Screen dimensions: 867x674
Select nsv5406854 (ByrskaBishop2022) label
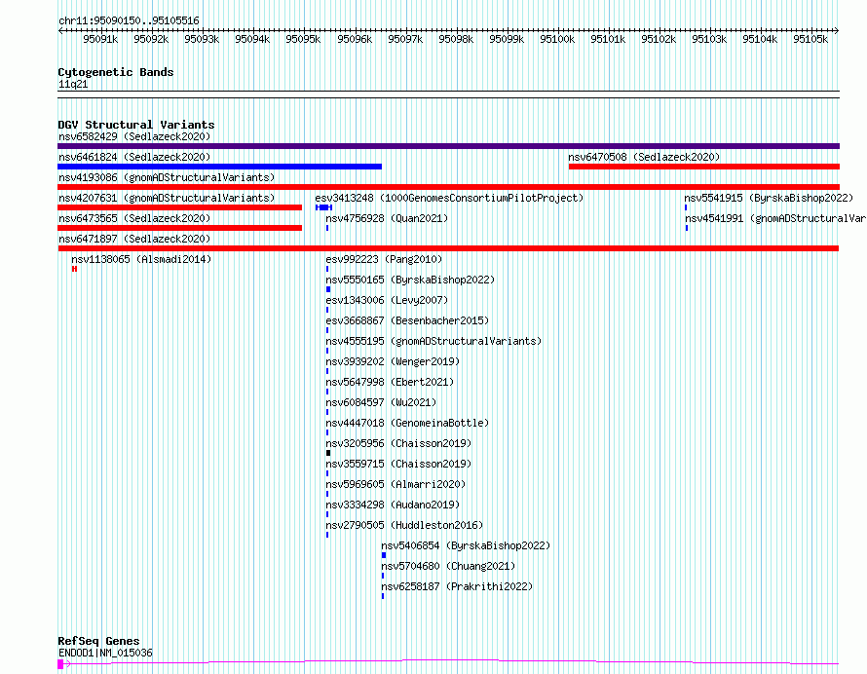466,545
